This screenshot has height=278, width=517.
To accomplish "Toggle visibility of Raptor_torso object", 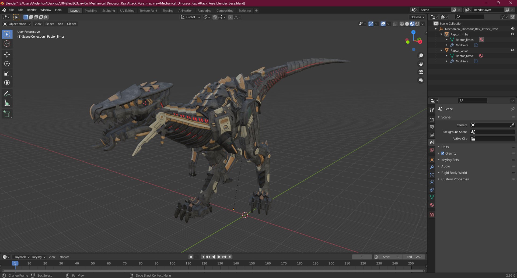I will 512,50.
